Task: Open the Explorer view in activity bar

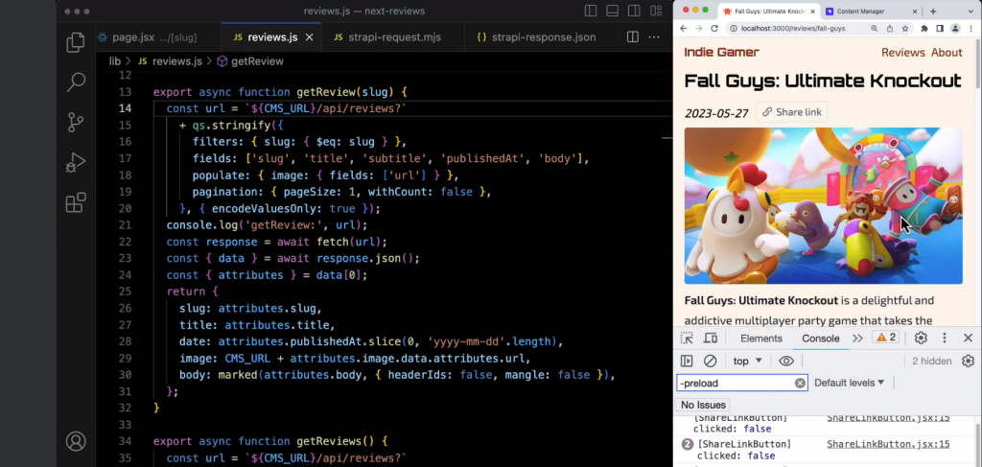Action: (x=76, y=42)
